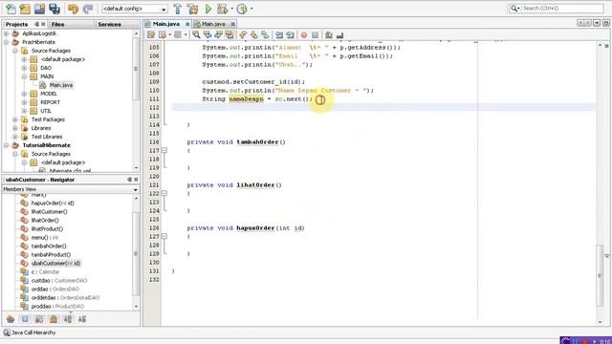Click the Profile Project clock icon
The height and width of the screenshot is (344, 612).
[242, 9]
